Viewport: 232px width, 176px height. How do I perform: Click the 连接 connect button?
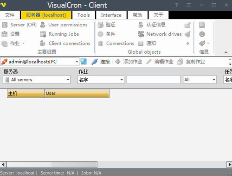[x=101, y=62]
